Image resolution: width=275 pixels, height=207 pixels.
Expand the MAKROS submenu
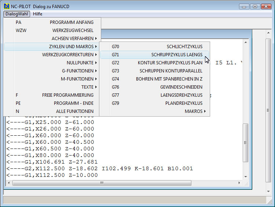coord(195,111)
